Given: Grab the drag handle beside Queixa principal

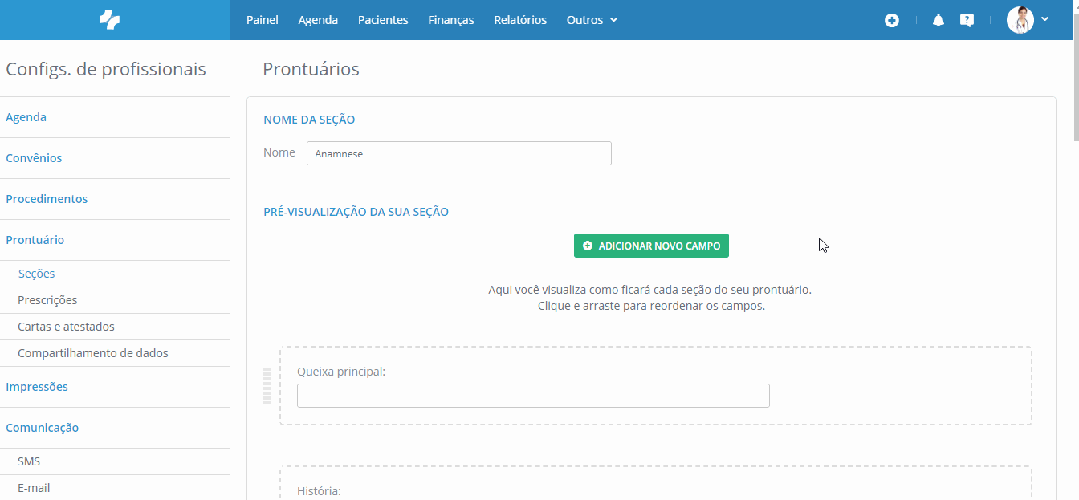Looking at the screenshot, I should pos(267,386).
